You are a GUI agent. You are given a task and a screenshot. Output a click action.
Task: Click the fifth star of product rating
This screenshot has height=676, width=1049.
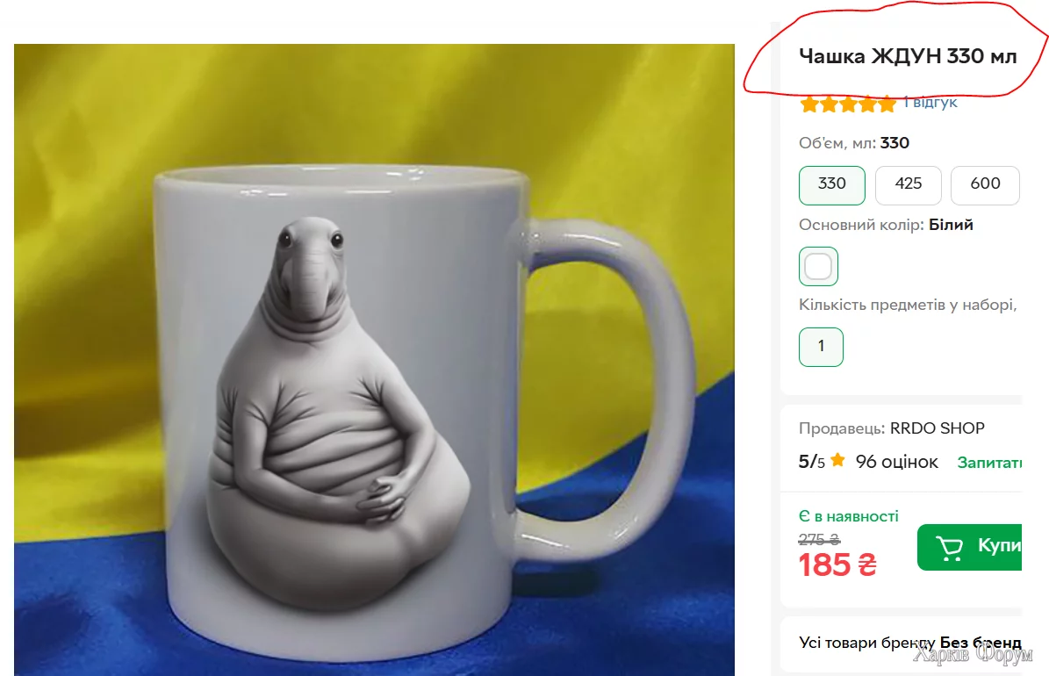pos(887,104)
